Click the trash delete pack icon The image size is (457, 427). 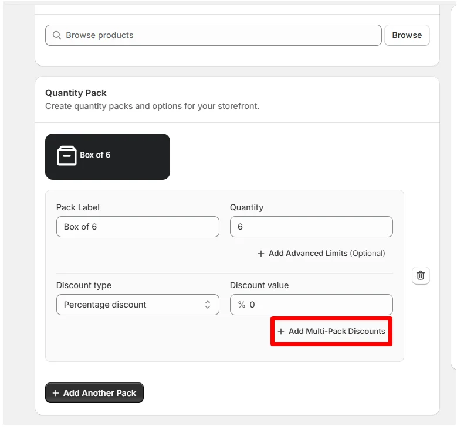420,275
